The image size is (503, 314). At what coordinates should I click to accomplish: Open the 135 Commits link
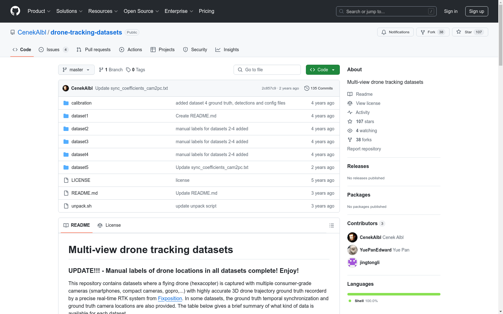point(318,88)
